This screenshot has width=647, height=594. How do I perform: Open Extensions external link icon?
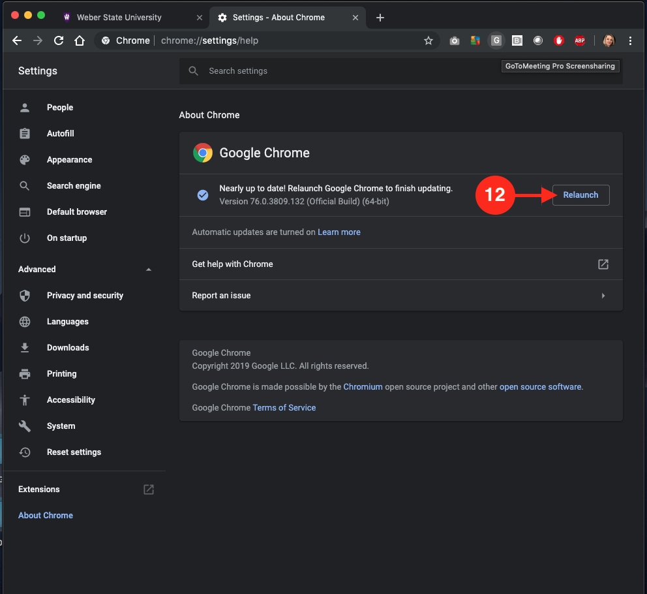click(x=149, y=489)
